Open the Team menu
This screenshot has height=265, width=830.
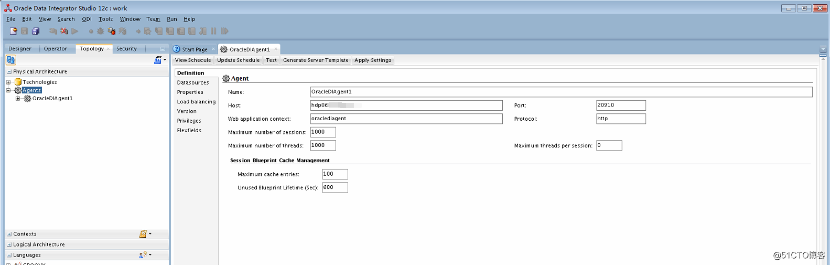coord(153,19)
